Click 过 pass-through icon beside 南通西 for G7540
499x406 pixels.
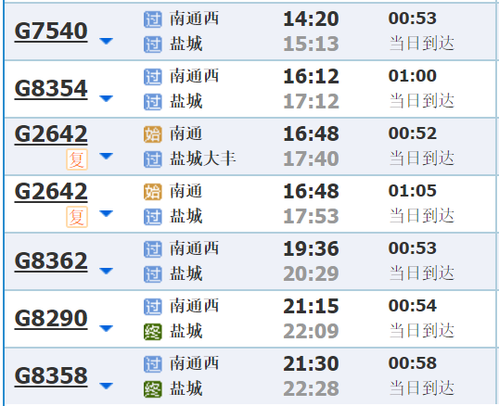(153, 19)
